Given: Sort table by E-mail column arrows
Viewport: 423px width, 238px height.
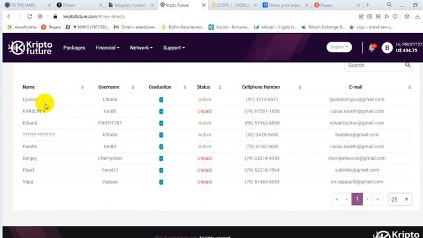Looking at the screenshot, I should [410, 87].
